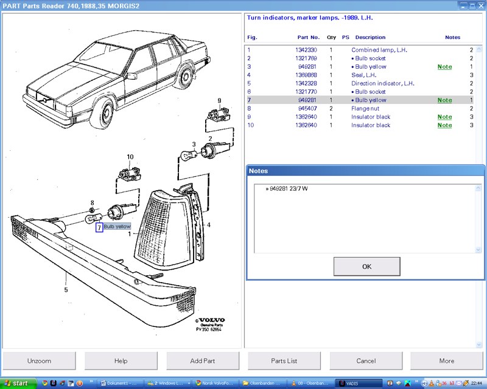Switch to VADIS taskbar window

[359, 384]
